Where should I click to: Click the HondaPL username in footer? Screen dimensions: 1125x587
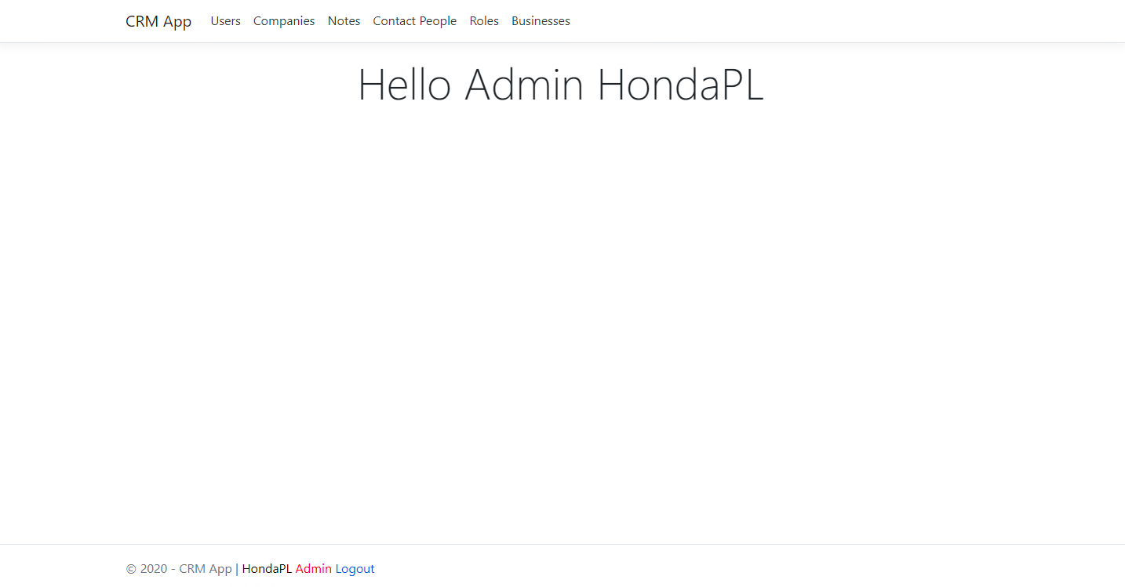pyautogui.click(x=267, y=569)
